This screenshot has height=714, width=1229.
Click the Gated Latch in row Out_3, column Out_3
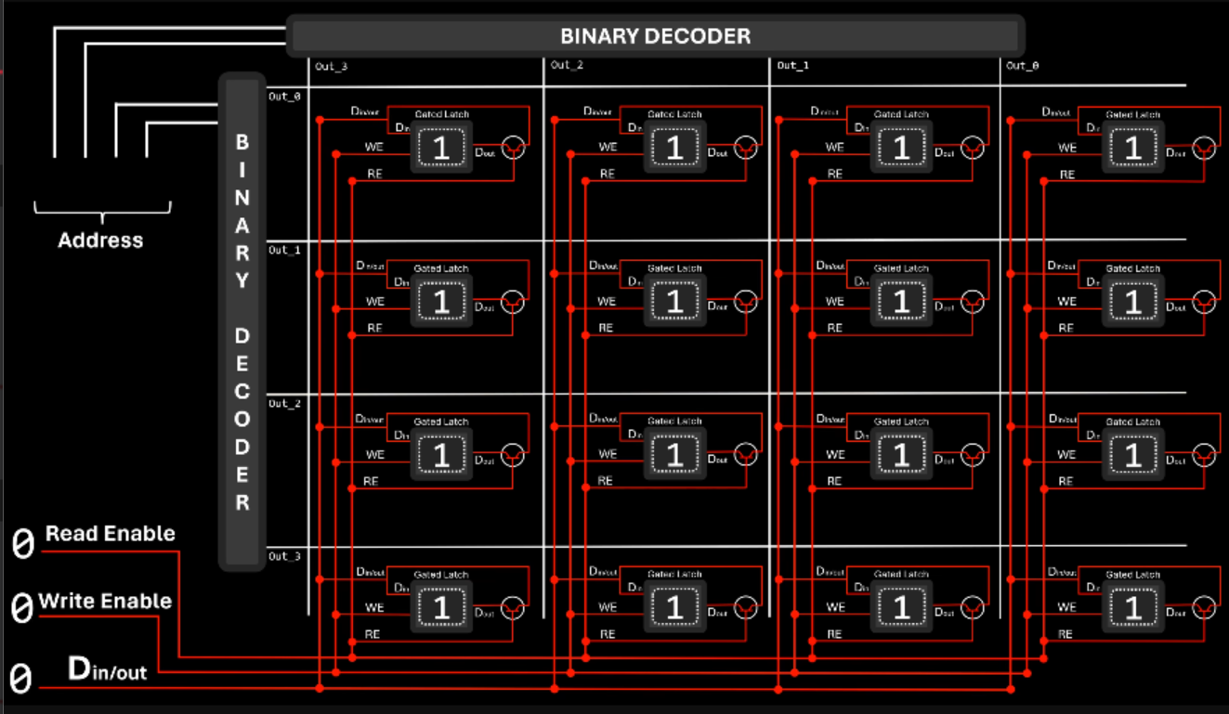click(x=441, y=607)
